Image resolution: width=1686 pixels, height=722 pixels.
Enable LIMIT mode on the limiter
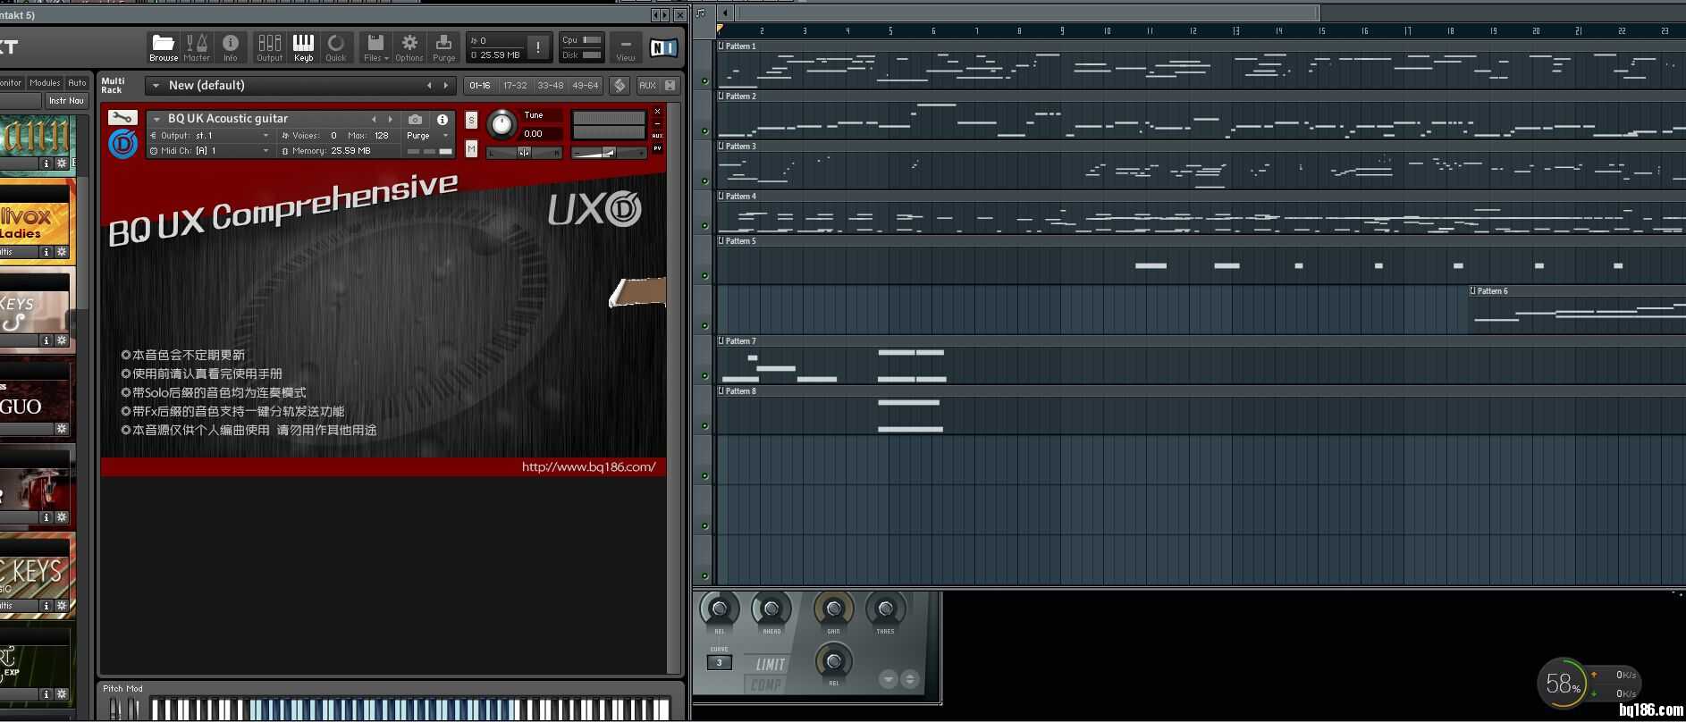(x=770, y=665)
